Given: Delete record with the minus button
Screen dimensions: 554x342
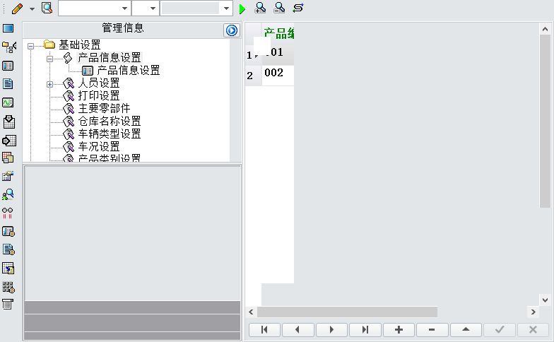Looking at the screenshot, I should (x=432, y=329).
